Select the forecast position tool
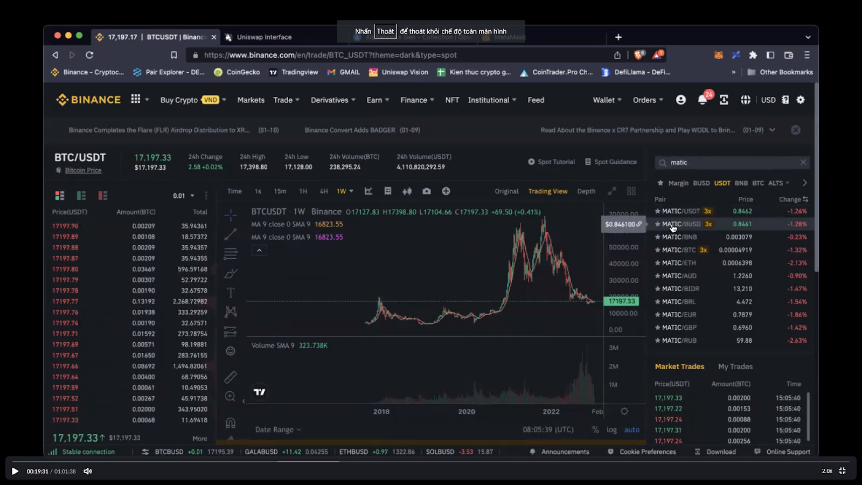 click(x=231, y=331)
